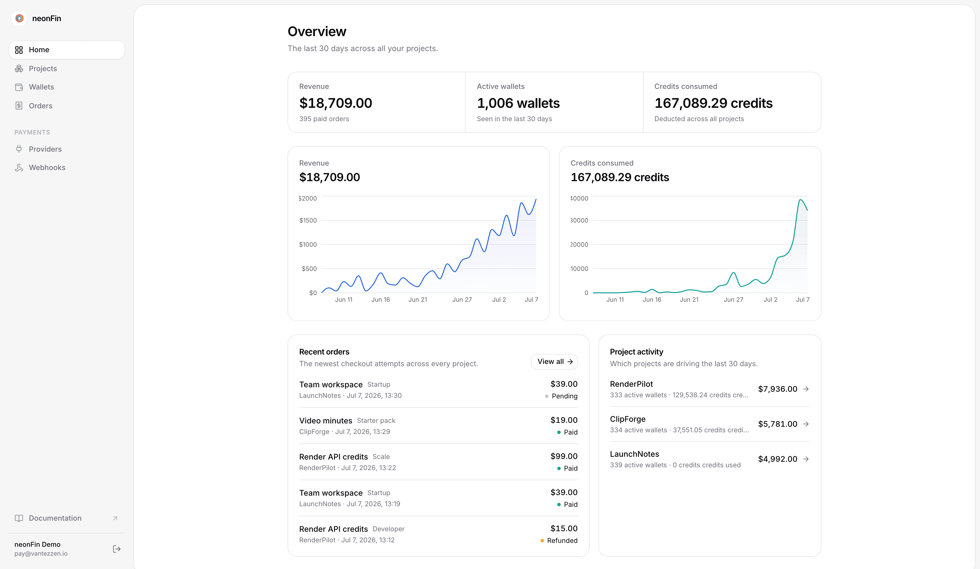Click the $15.00 order amount
The image size is (980, 569).
point(564,528)
